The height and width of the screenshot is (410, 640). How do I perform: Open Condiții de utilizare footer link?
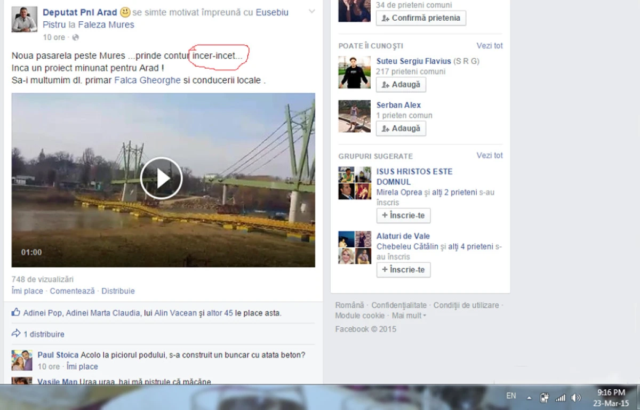[466, 306]
